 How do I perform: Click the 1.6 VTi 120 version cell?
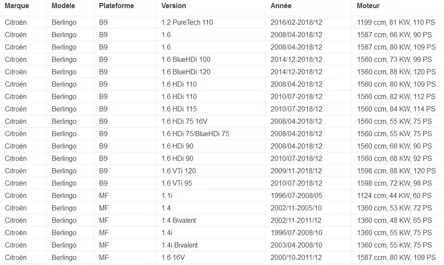210,171
